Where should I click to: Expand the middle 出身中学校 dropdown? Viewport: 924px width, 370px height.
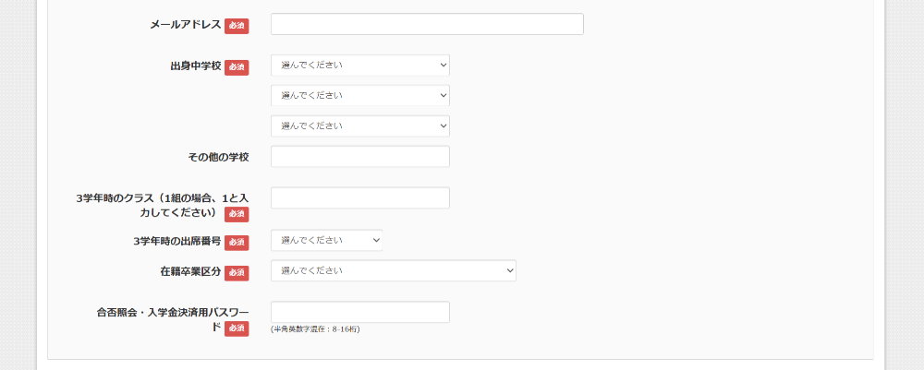coord(359,95)
